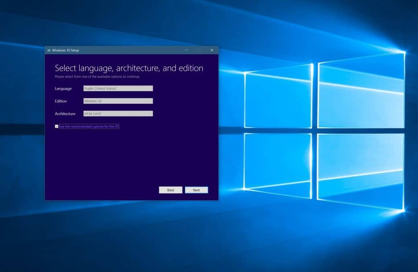This screenshot has width=418, height=272.
Task: Click the Edition label
Action: tap(61, 101)
